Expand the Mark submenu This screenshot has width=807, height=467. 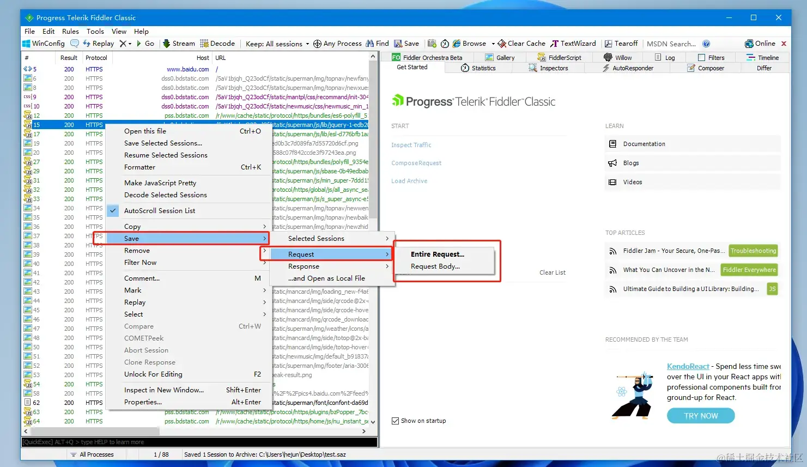tap(189, 290)
